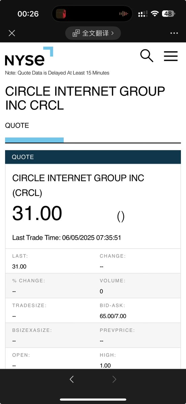
Task: Tap the Wi-Fi status icon
Action: click(x=155, y=14)
